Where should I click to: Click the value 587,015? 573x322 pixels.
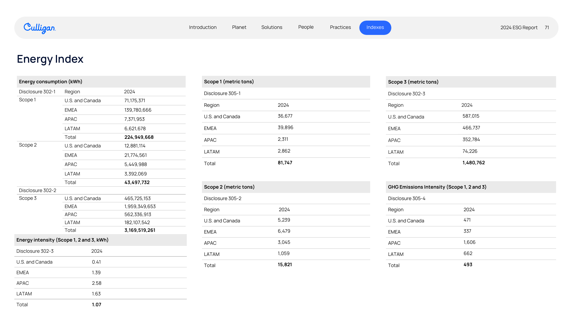coord(471,116)
